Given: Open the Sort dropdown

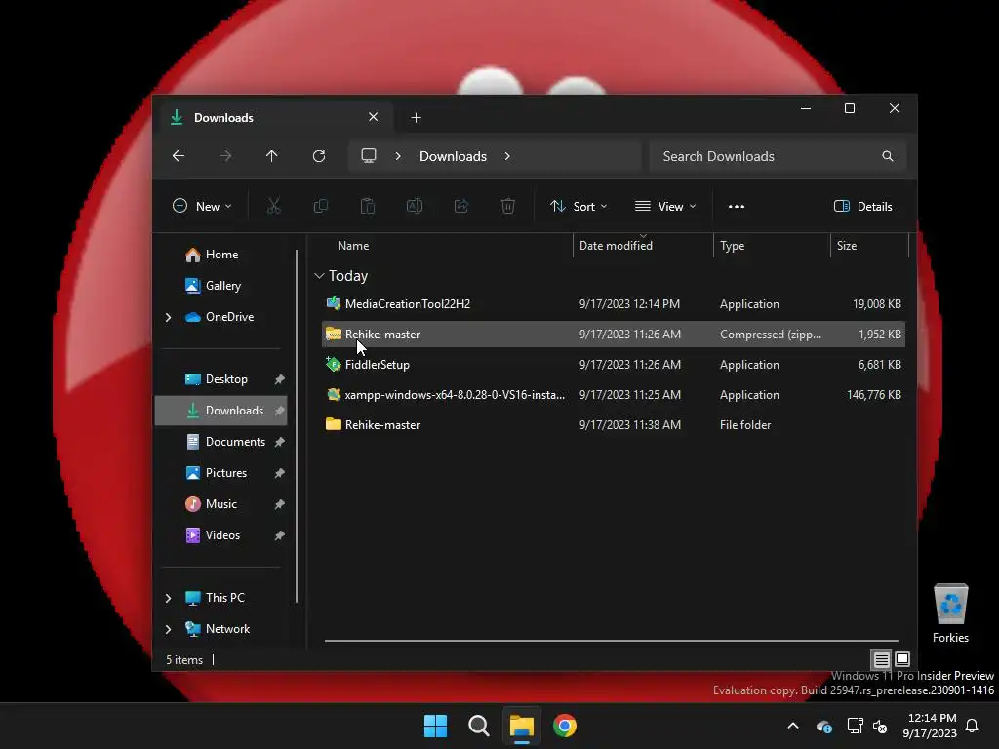Looking at the screenshot, I should [x=579, y=206].
